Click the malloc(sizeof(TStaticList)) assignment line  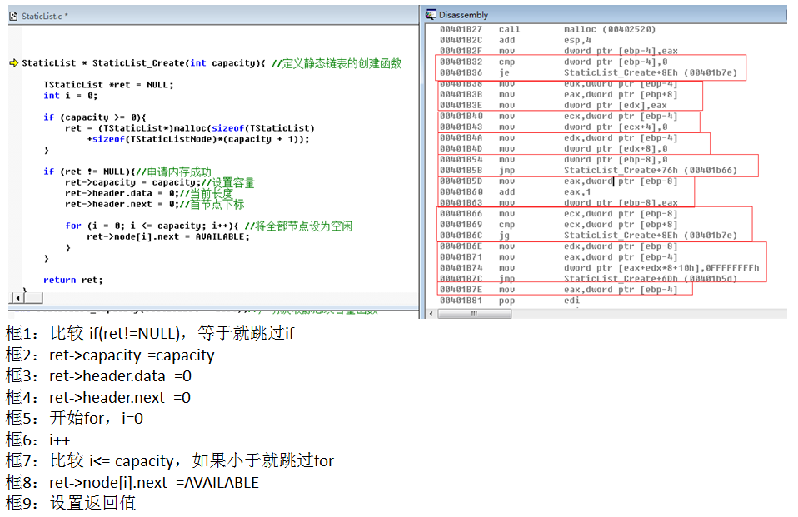(190, 127)
